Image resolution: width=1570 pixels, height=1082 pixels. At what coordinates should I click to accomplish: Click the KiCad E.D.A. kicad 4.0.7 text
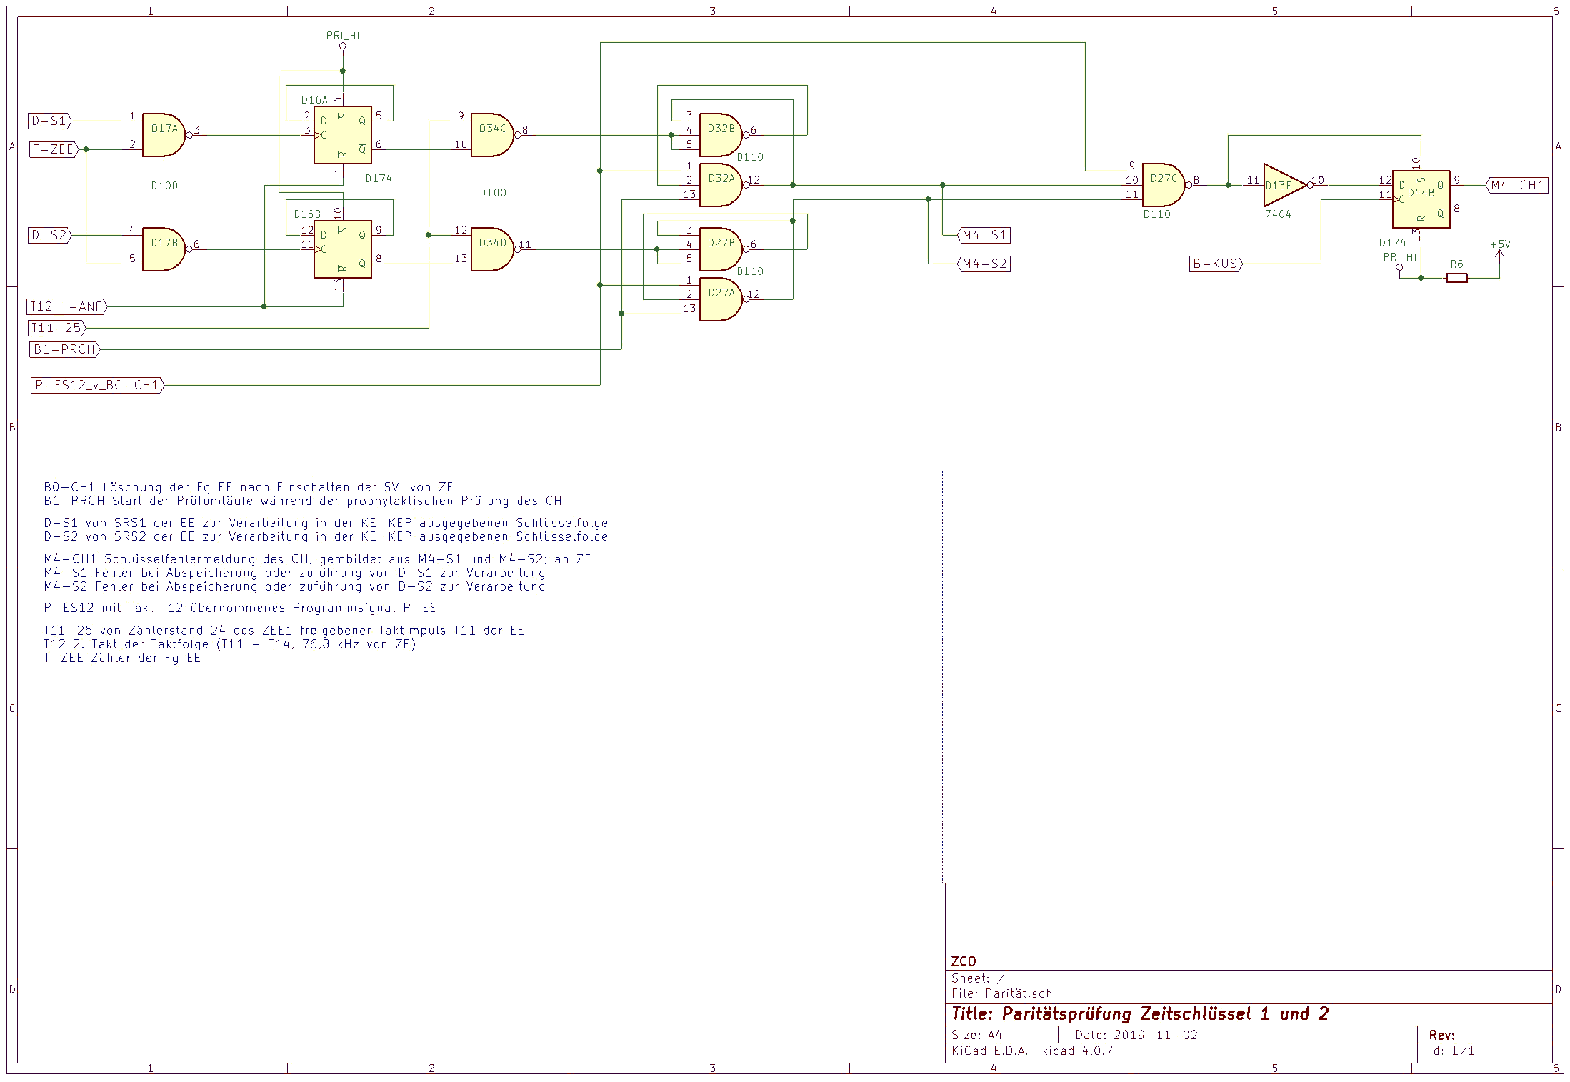[1032, 1051]
